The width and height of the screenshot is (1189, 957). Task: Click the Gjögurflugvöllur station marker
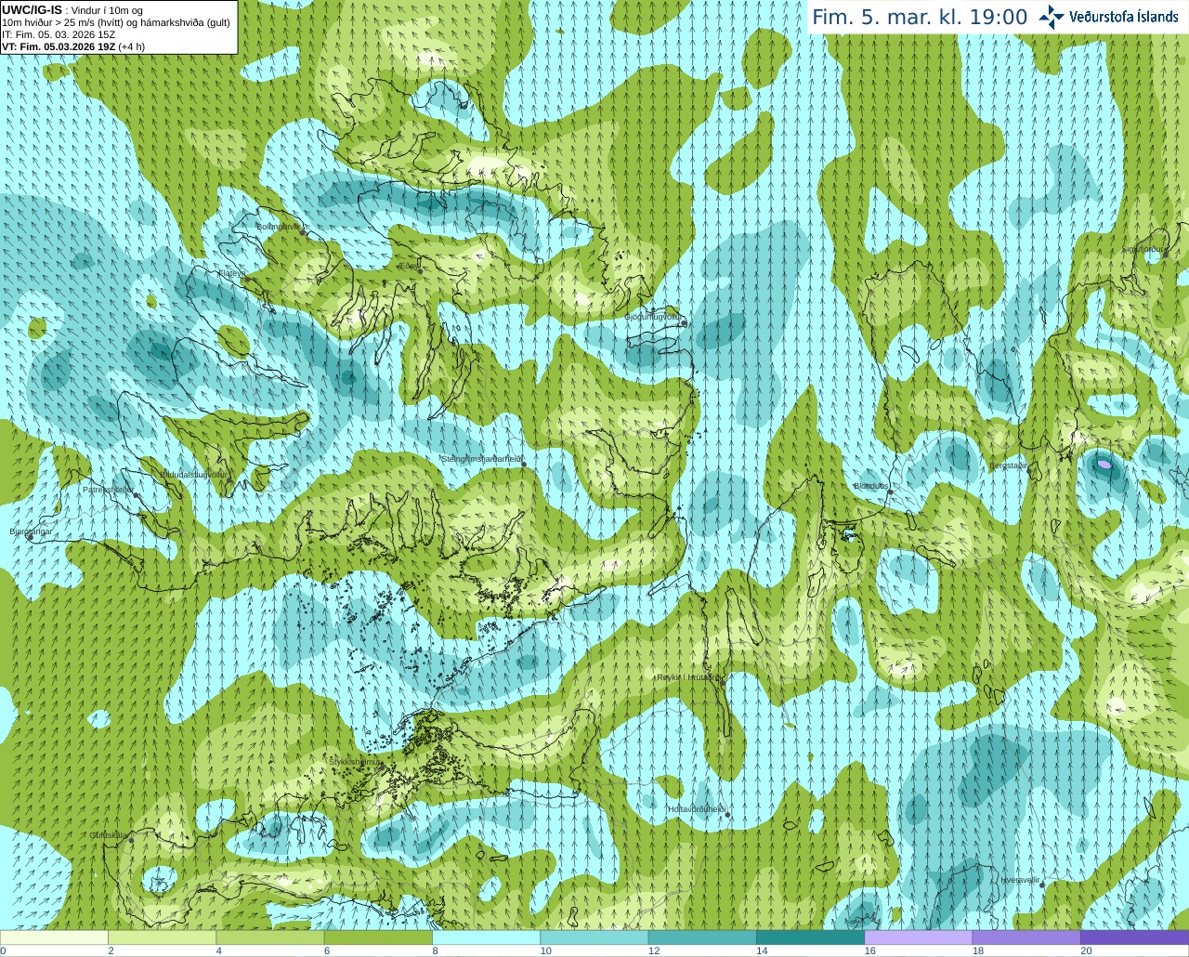point(683,323)
